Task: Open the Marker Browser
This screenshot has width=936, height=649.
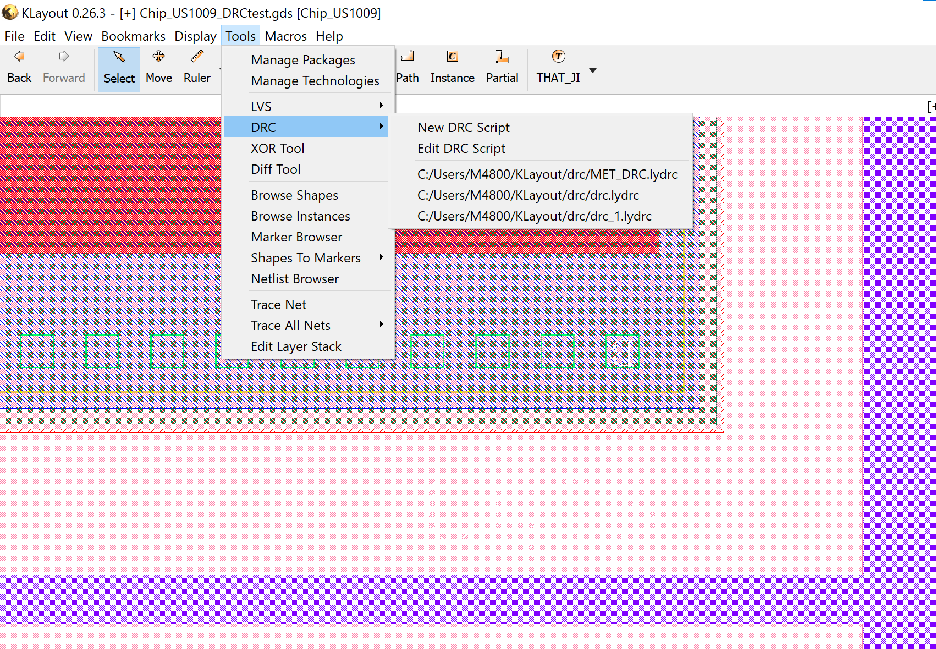Action: click(x=296, y=237)
